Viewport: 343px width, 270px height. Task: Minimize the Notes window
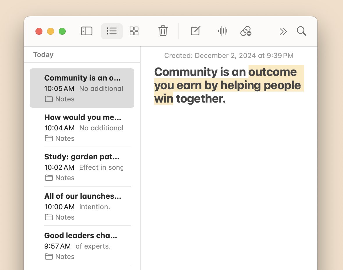[x=51, y=31]
